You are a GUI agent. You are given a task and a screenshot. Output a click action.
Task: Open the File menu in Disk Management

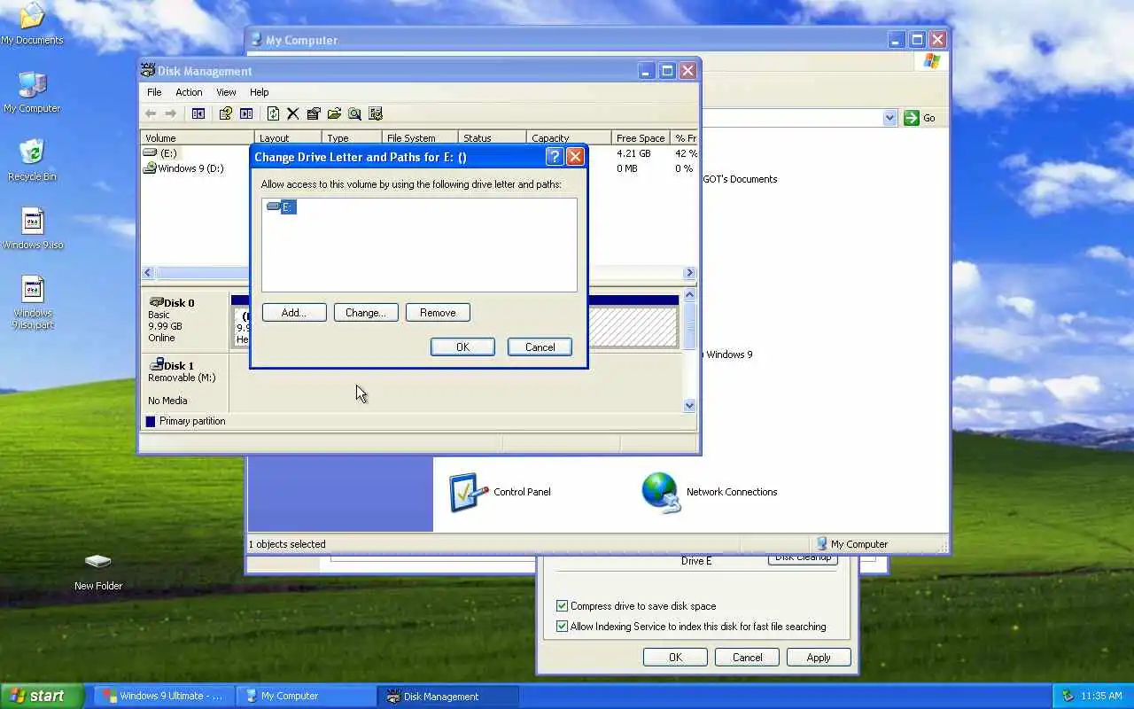[154, 92]
